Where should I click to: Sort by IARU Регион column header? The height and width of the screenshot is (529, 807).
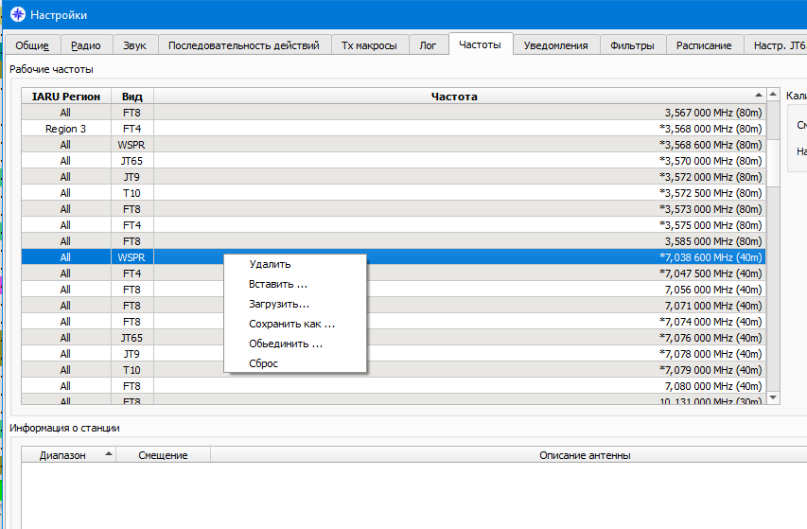pyautogui.click(x=66, y=97)
